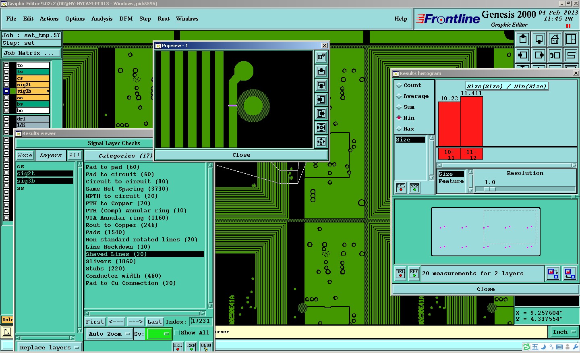This screenshot has width=580, height=353.
Task: Select Slivers (1860) category in list
Action: [x=111, y=262]
